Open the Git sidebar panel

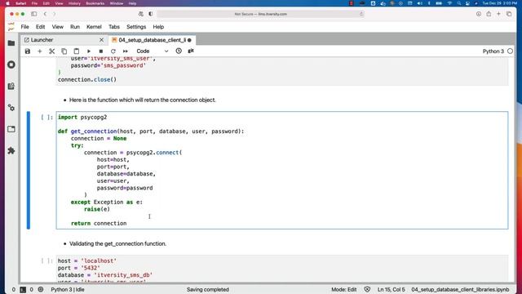coord(11,86)
